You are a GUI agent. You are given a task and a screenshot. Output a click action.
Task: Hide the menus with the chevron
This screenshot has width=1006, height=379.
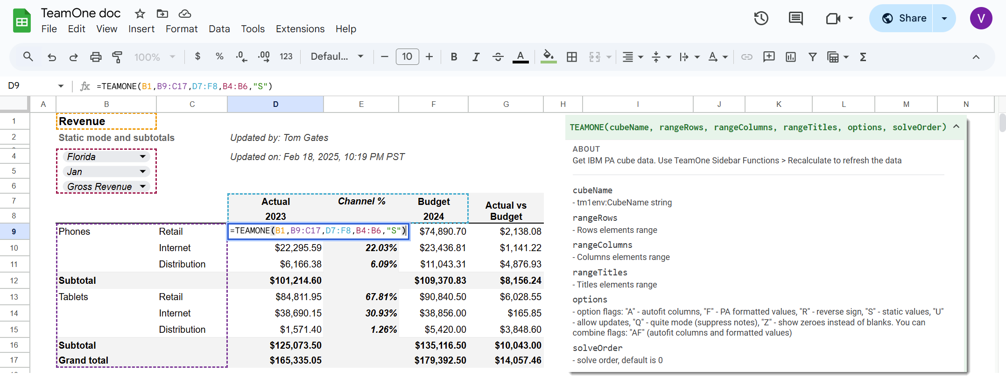(976, 57)
